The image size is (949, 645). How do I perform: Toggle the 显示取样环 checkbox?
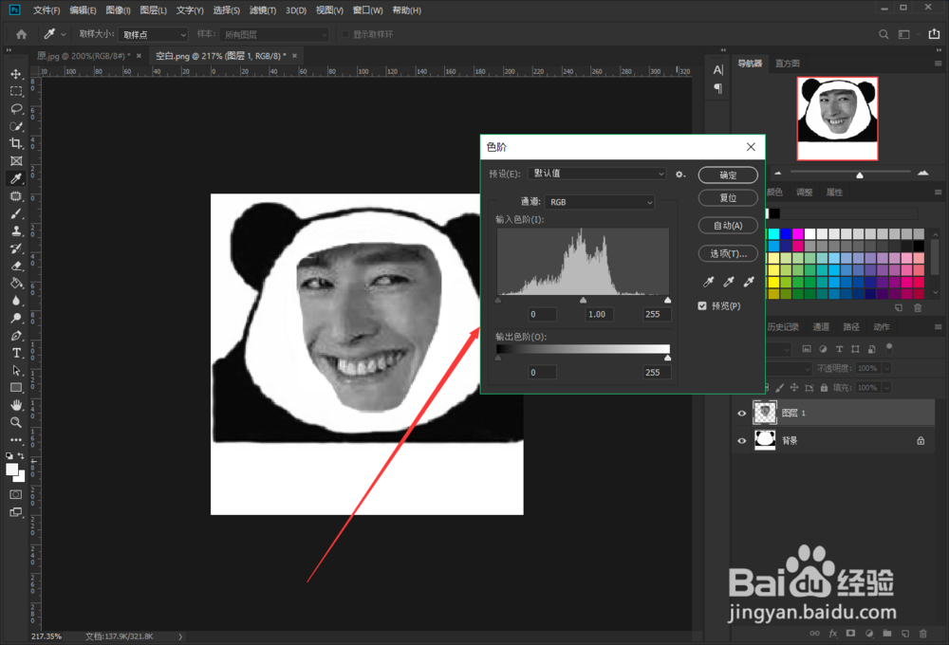click(x=345, y=34)
